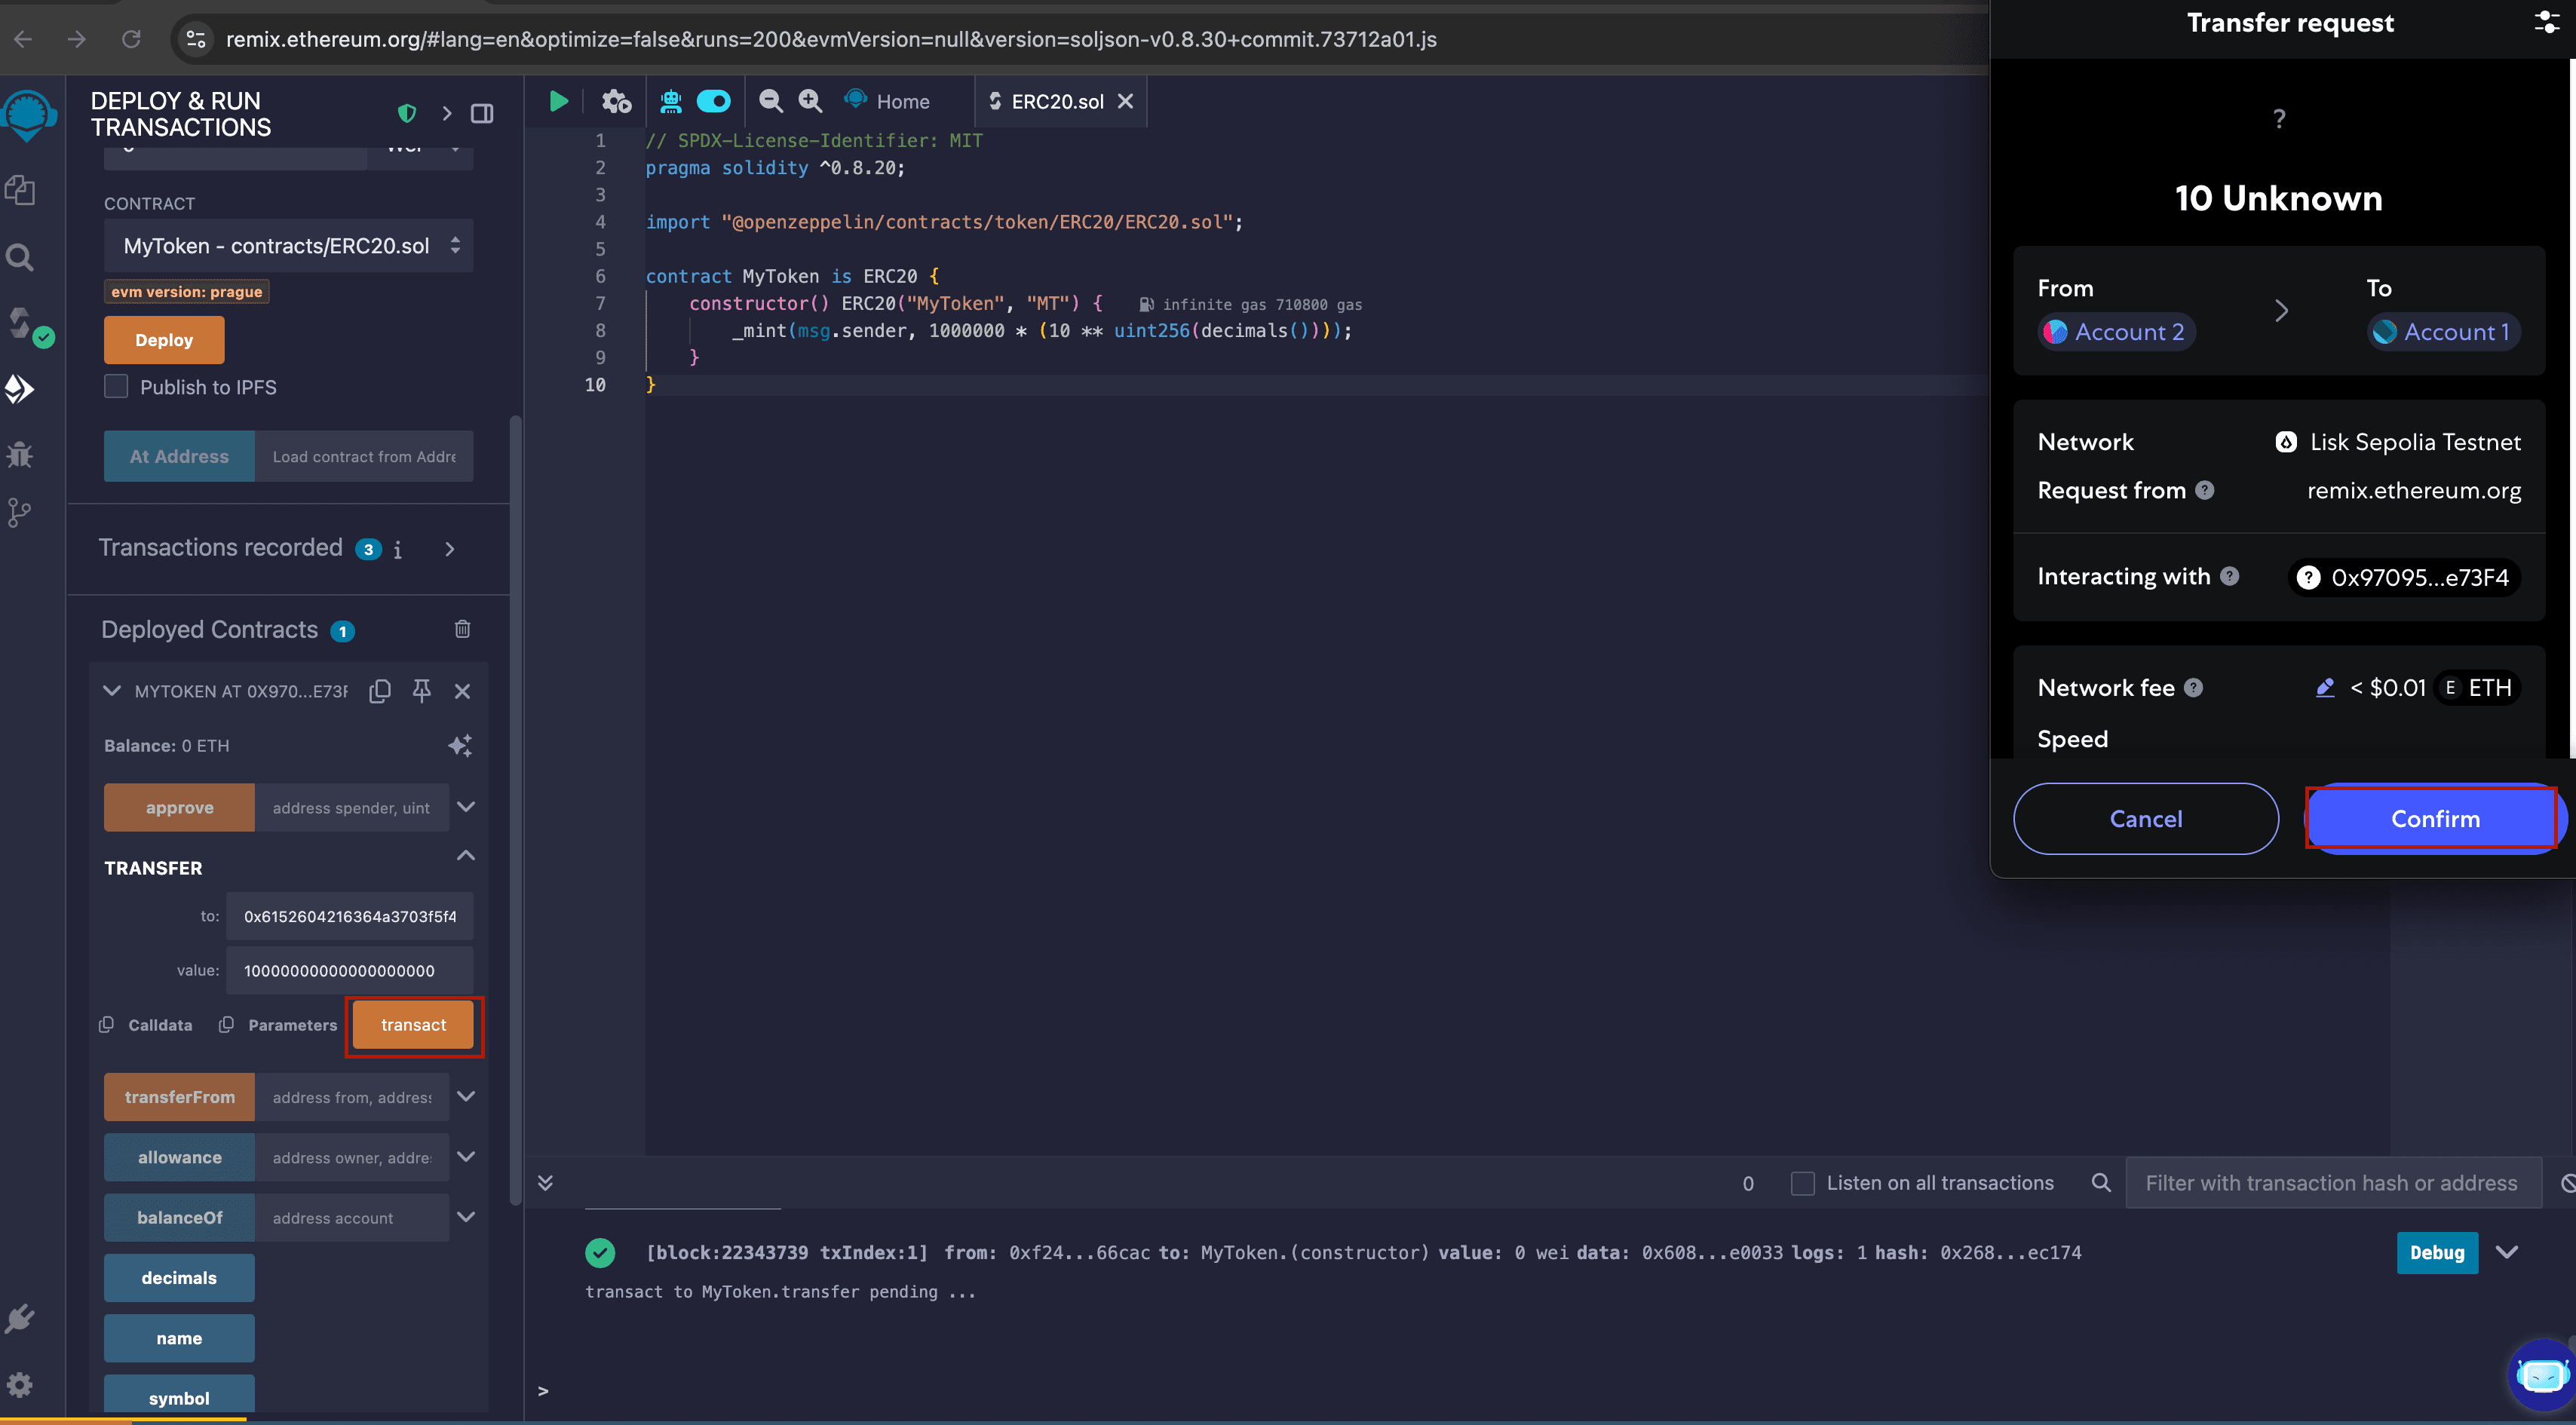This screenshot has height=1425, width=2576.
Task: Close the ERC20.sol tab
Action: coord(1125,101)
